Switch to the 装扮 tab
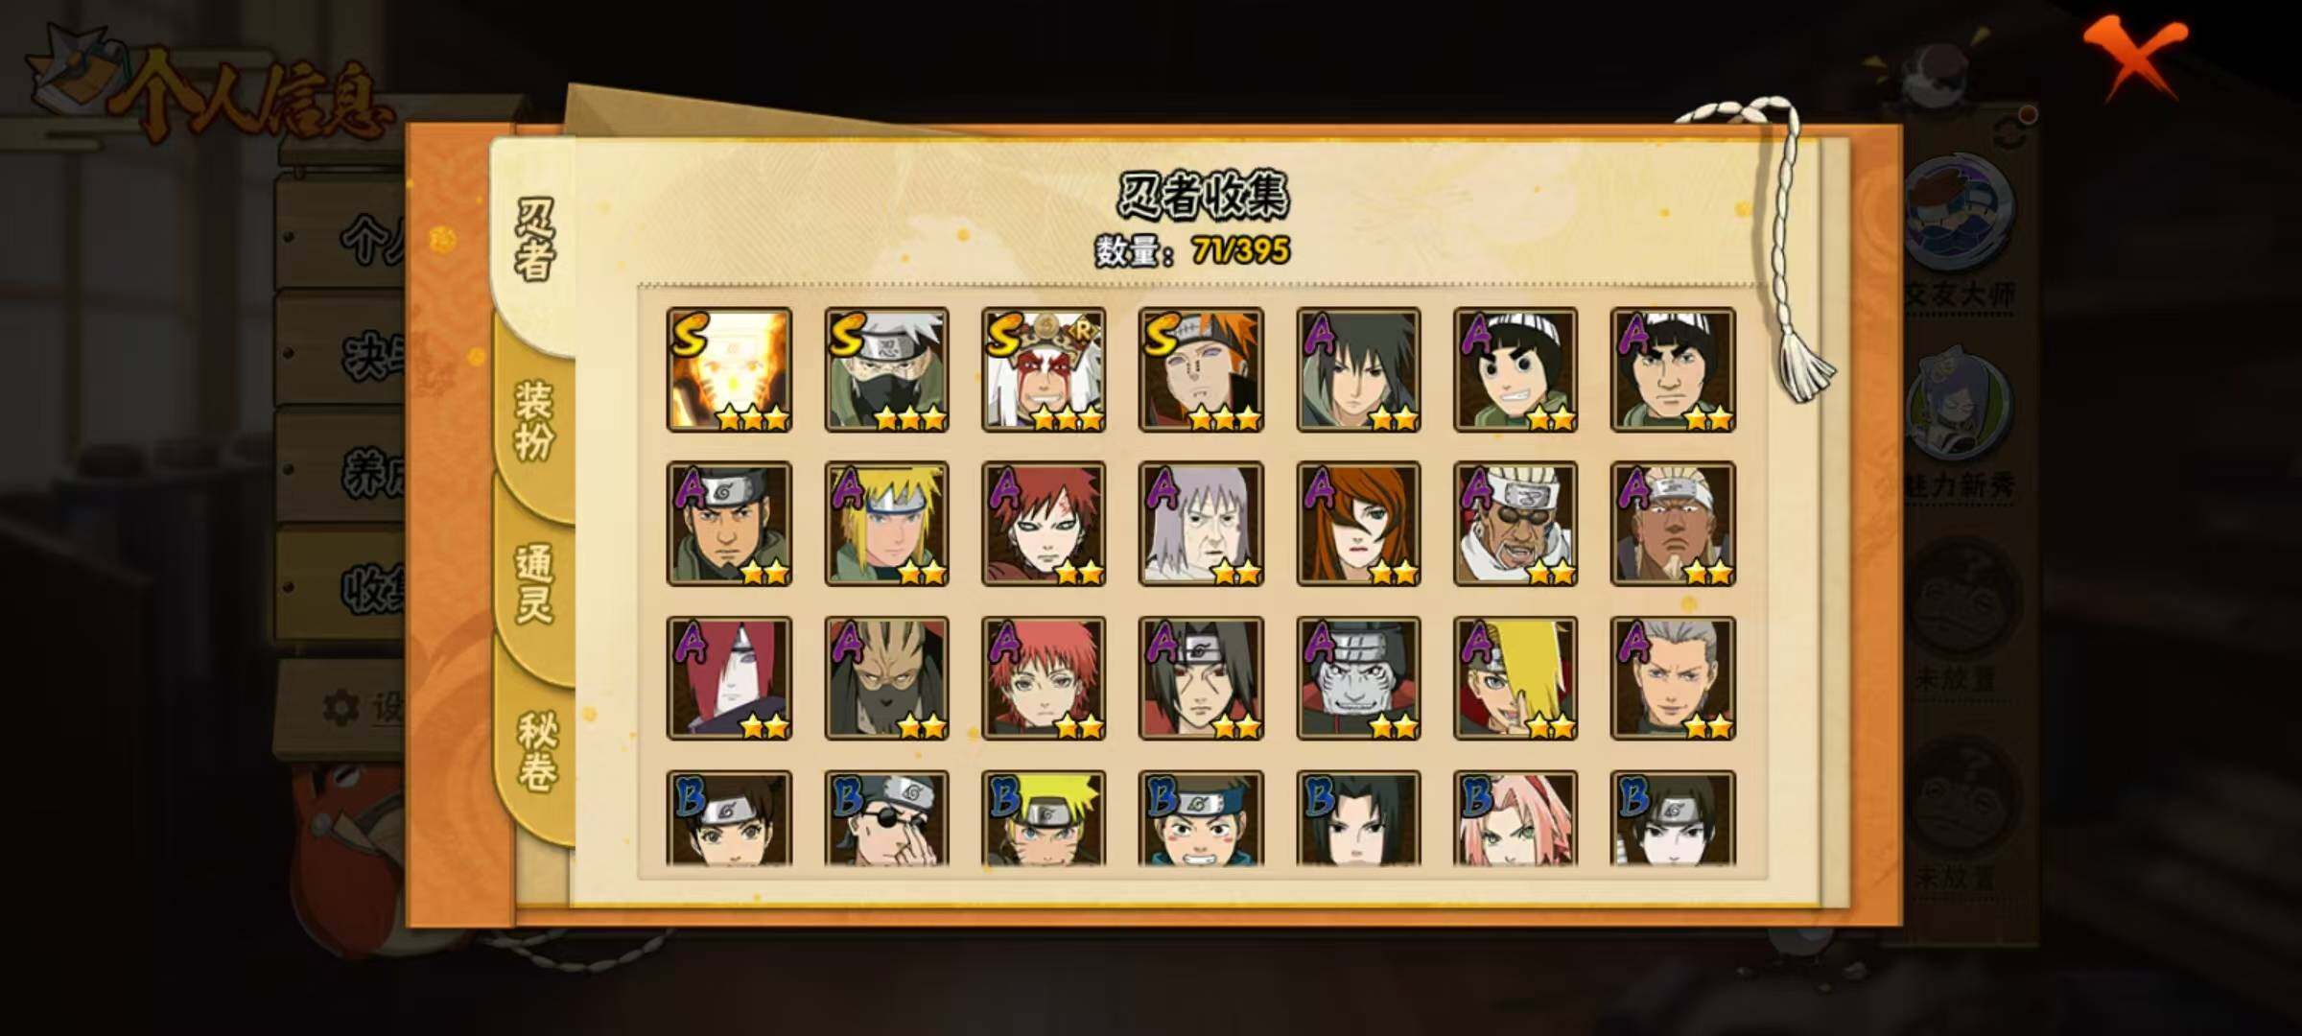Screen dimensions: 2302x1036 (535, 420)
